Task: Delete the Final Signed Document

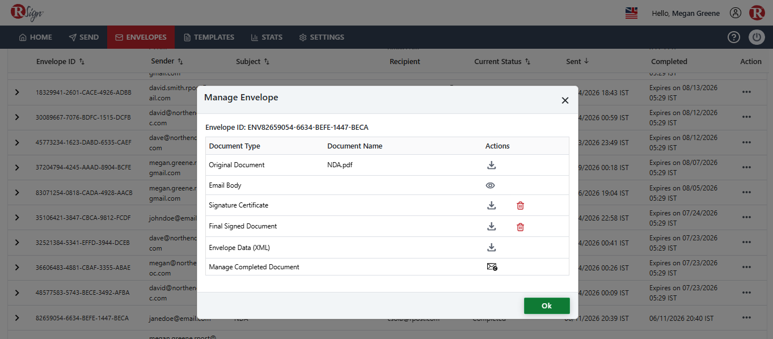Action: tap(520, 227)
